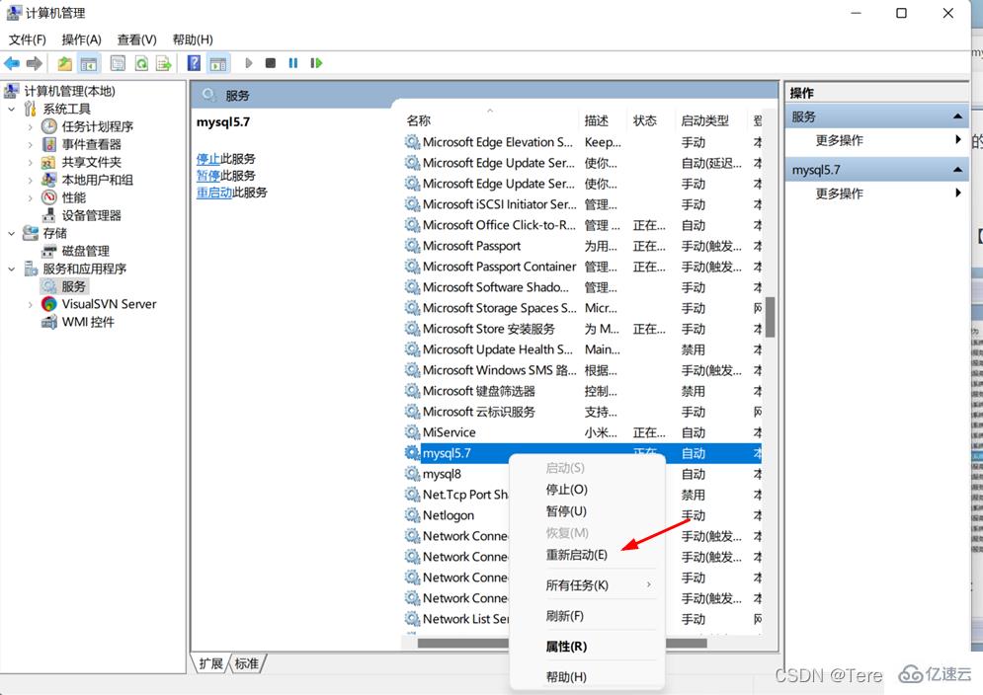Click the Refresh toolbar icon
This screenshot has height=695, width=983.
point(142,62)
